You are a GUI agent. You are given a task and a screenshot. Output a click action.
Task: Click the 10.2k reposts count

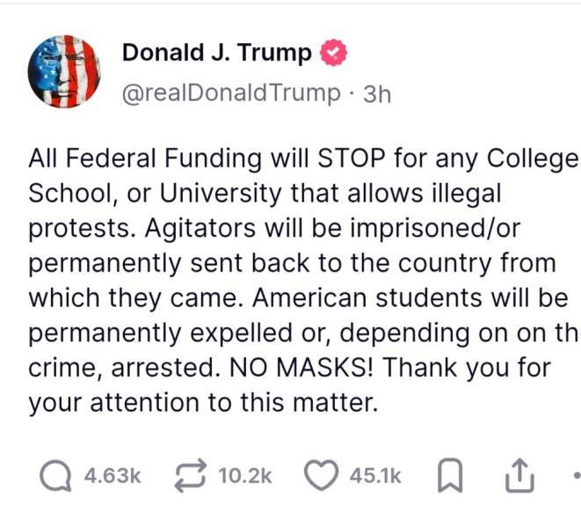[244, 476]
